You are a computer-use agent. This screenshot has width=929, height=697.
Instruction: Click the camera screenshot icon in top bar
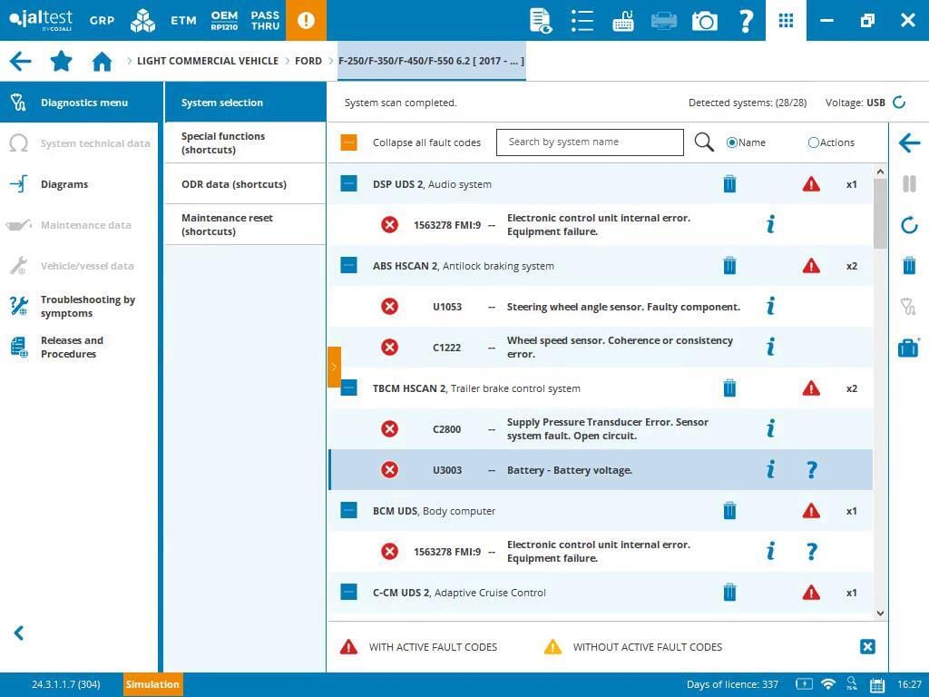(x=704, y=20)
